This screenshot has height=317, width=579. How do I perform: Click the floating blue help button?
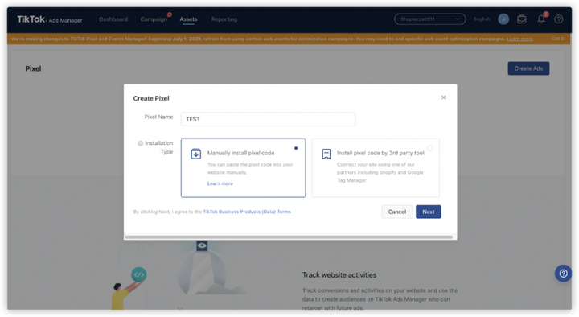pyautogui.click(x=563, y=273)
